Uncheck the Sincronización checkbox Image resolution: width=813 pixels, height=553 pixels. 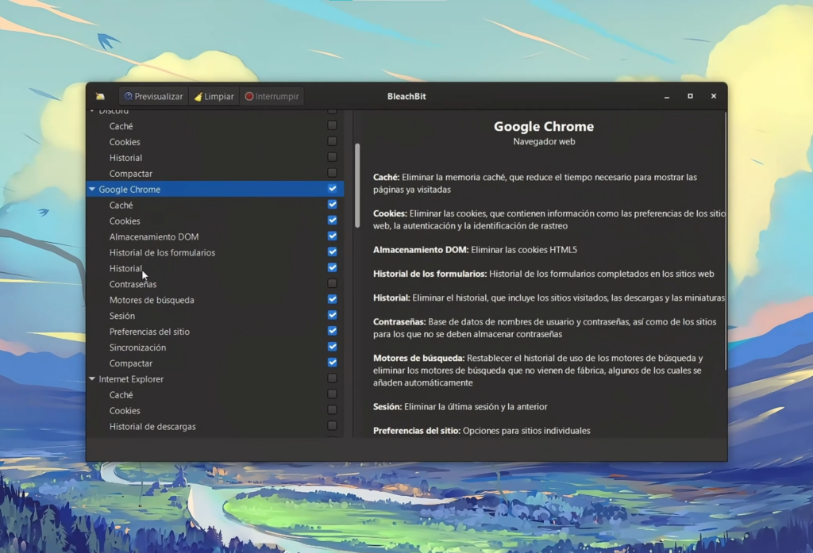332,348
